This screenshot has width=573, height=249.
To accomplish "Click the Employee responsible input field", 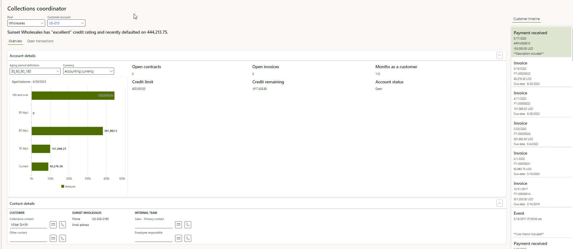I will [154, 239].
